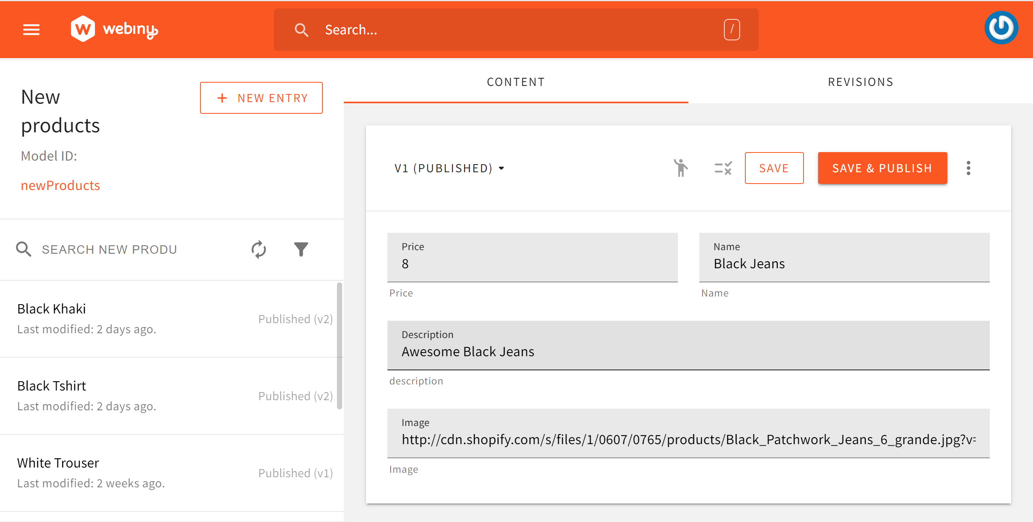Create a new entry with NEW ENTRY
Screen dimensions: 1033x522
[261, 98]
